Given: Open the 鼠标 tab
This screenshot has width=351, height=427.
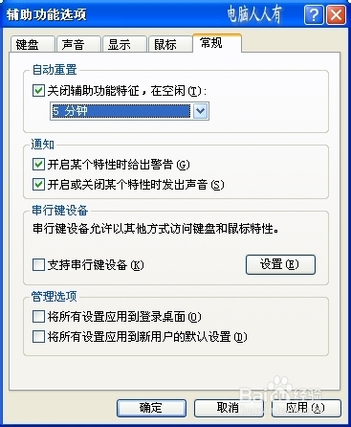Looking at the screenshot, I should [170, 44].
